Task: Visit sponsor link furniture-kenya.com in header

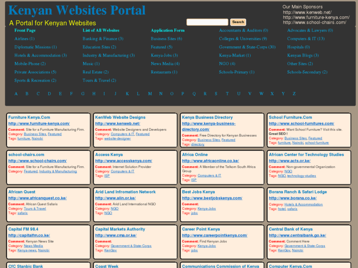Action: (x=316, y=17)
